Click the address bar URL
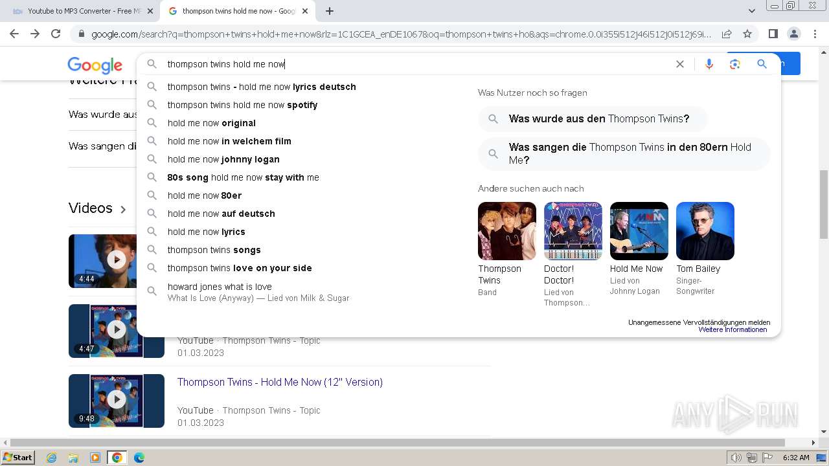The image size is (829, 466). 401,34
